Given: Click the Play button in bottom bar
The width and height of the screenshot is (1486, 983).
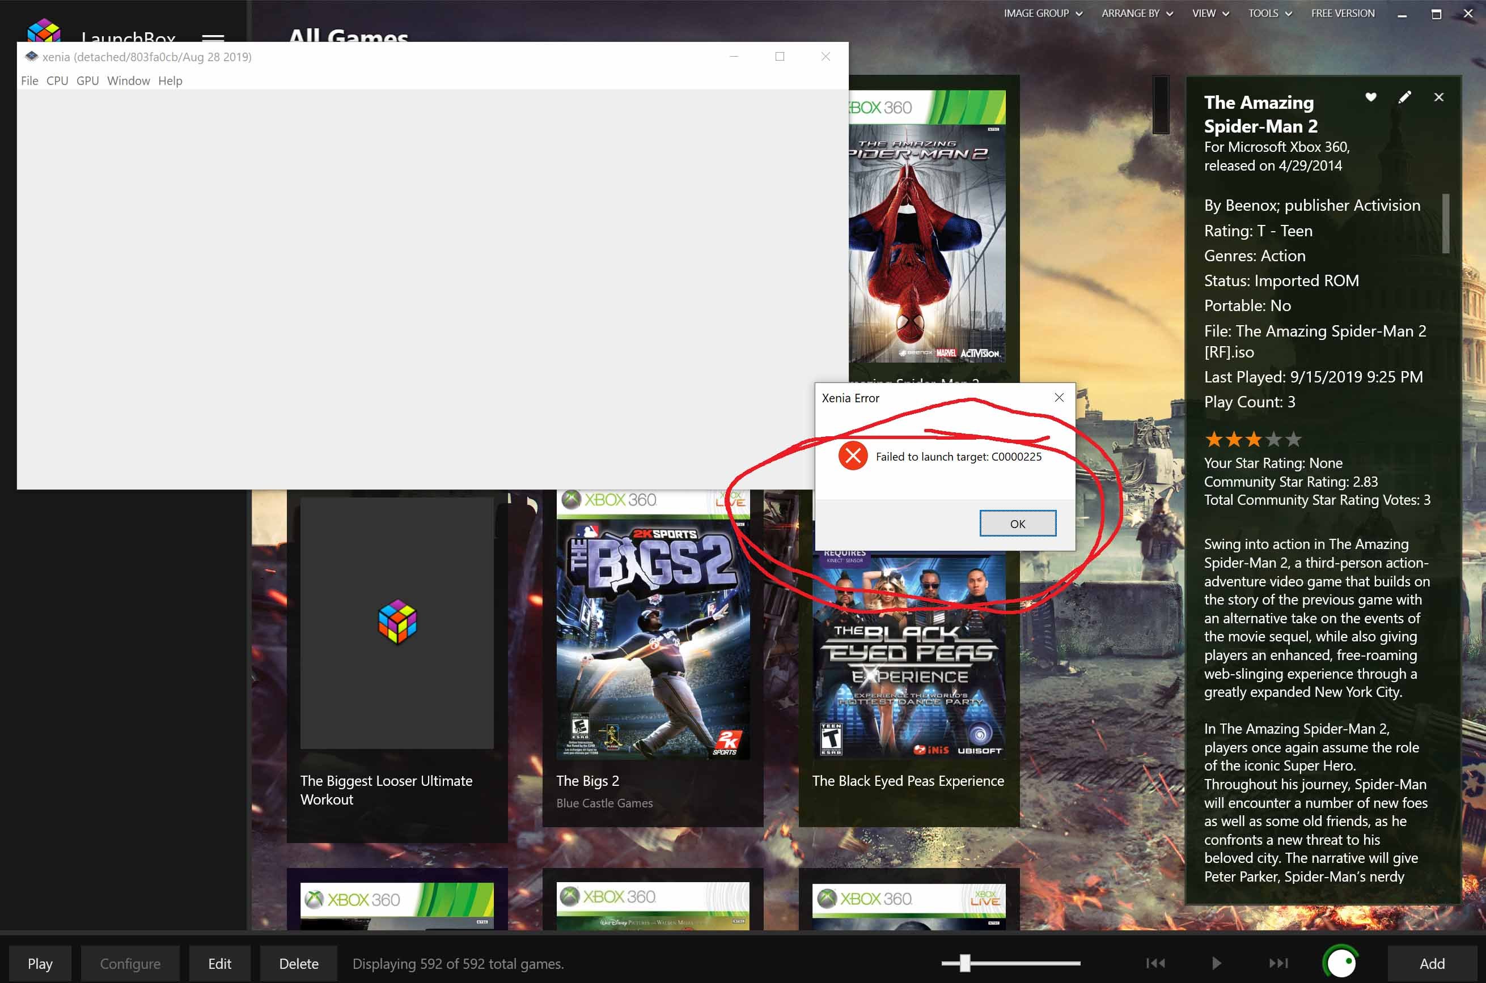Looking at the screenshot, I should point(40,964).
